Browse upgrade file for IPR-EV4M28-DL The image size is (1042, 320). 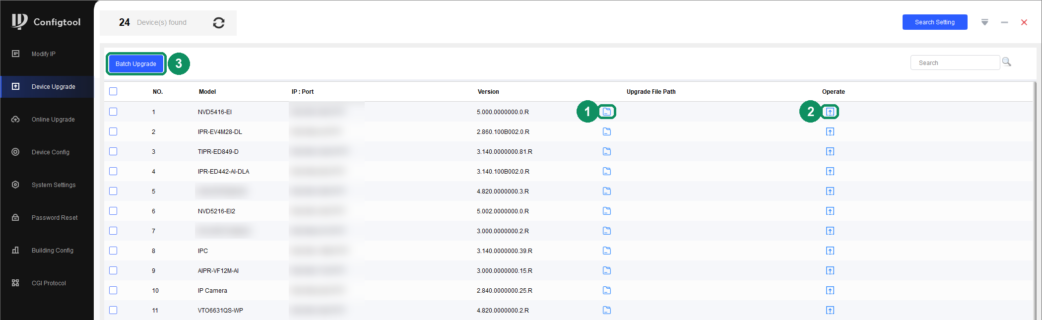point(607,131)
